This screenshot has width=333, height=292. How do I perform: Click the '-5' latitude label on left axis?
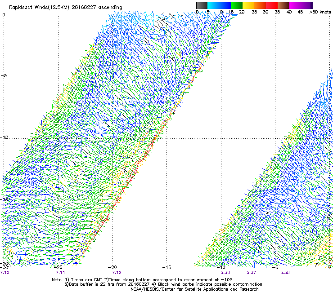coord(4,76)
